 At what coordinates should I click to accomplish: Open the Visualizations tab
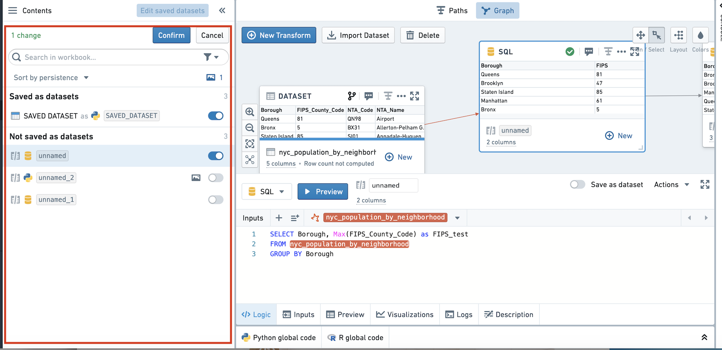pos(405,315)
